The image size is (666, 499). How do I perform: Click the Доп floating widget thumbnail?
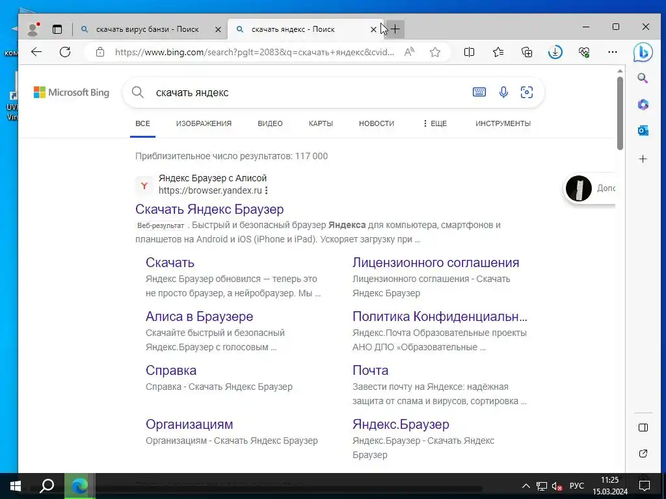pos(578,188)
